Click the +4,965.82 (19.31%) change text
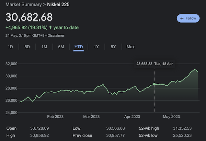Image resolution: width=206 pixels, height=141 pixels. (26, 27)
